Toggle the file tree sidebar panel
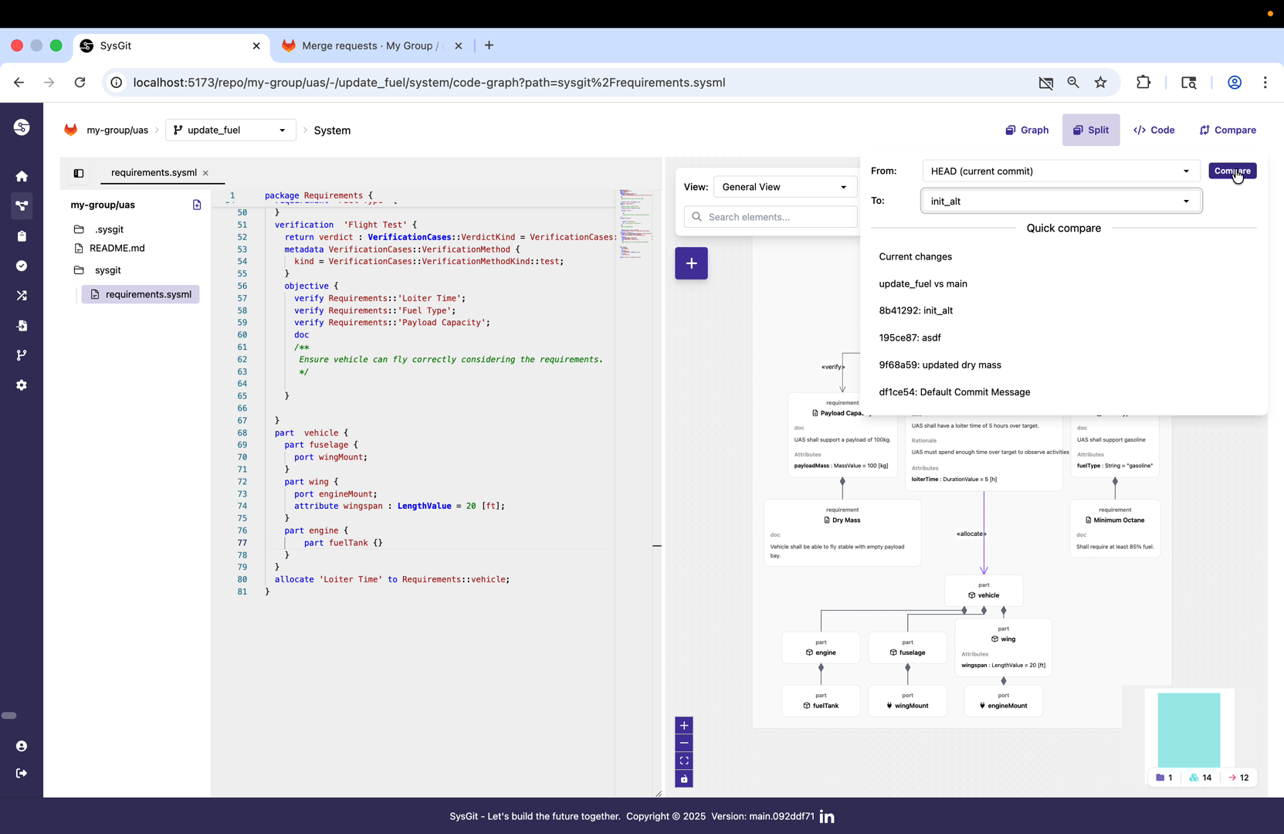This screenshot has width=1284, height=834. [x=78, y=173]
